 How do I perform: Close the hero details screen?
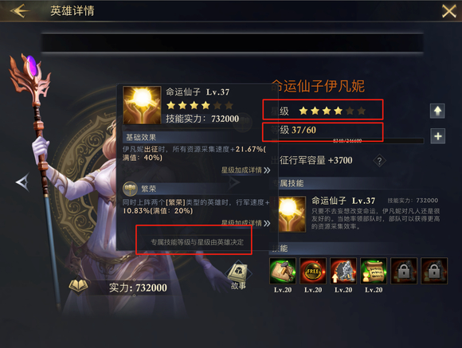click(x=448, y=11)
